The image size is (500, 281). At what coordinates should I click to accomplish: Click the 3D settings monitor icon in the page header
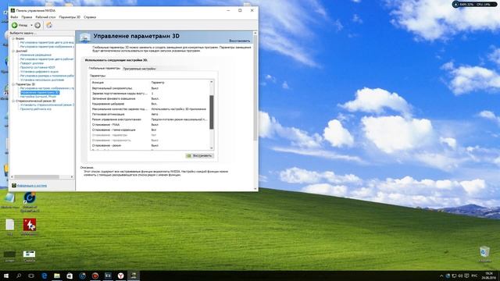[x=85, y=37]
